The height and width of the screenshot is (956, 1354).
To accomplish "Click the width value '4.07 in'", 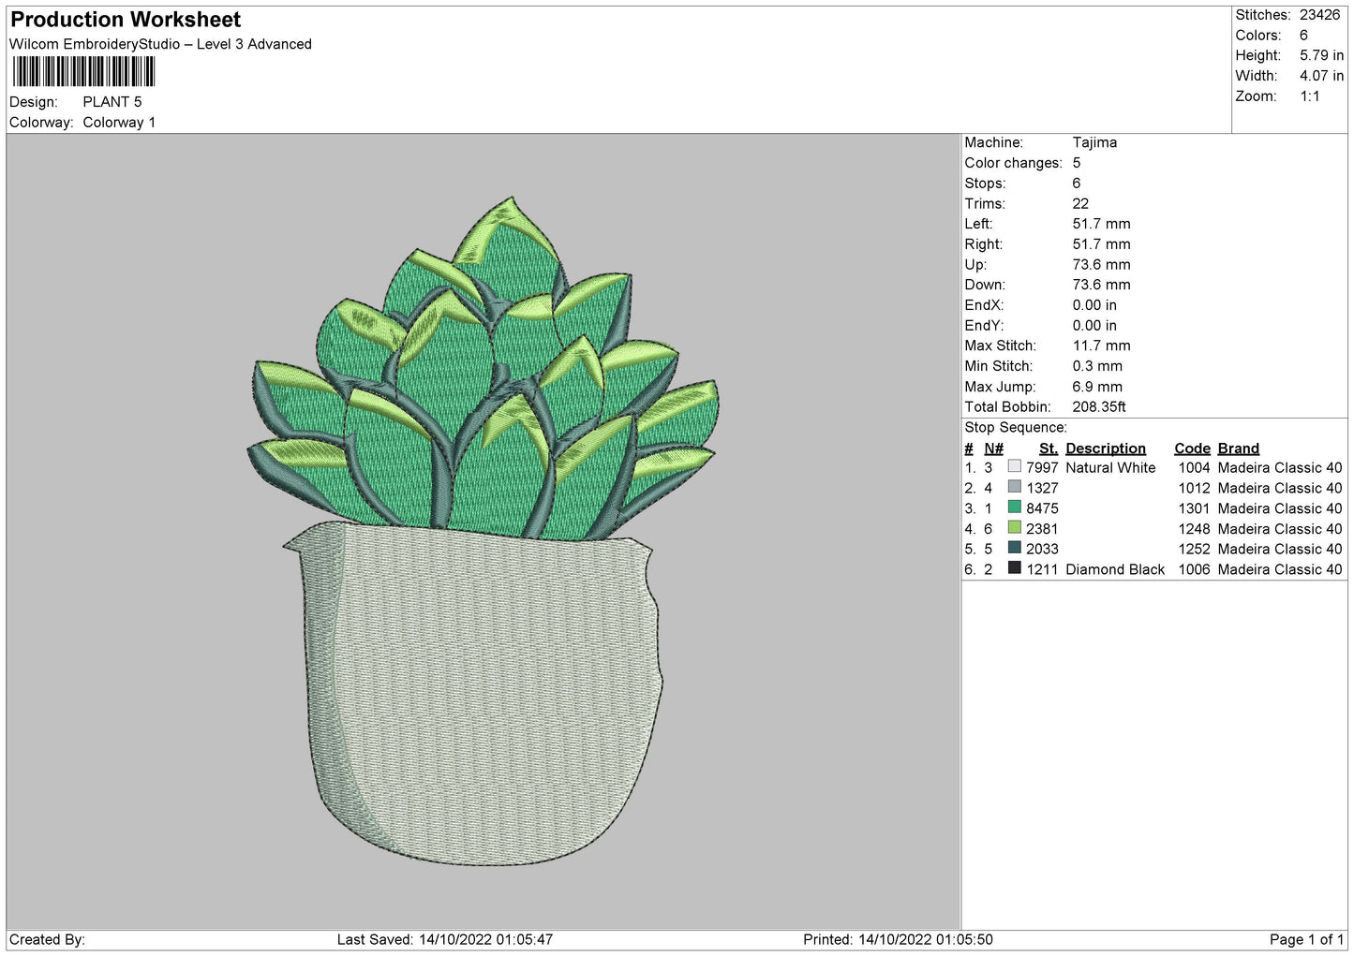I will pyautogui.click(x=1321, y=76).
